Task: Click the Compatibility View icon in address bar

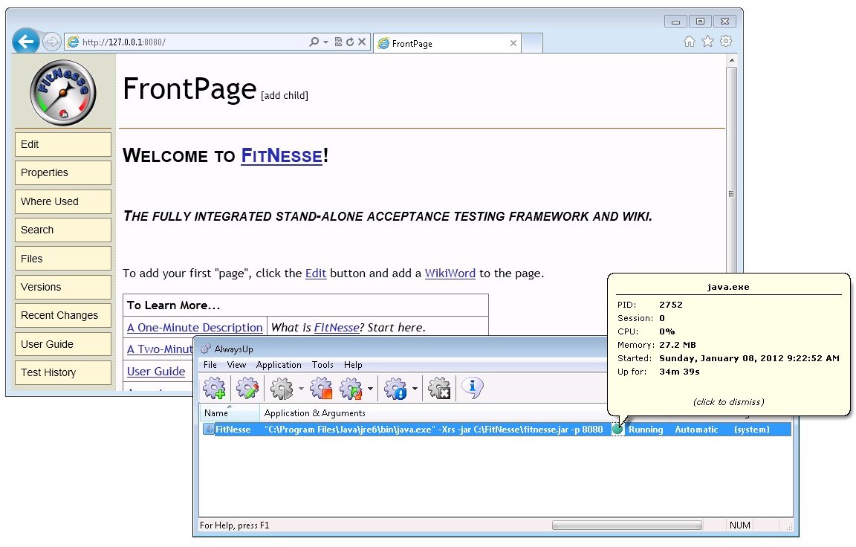Action: click(339, 42)
